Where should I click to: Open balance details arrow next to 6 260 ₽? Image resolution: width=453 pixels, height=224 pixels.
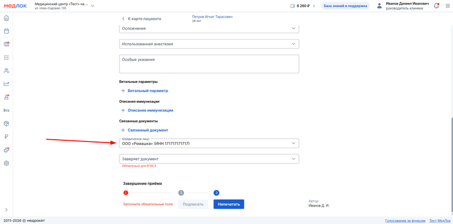[314, 6]
